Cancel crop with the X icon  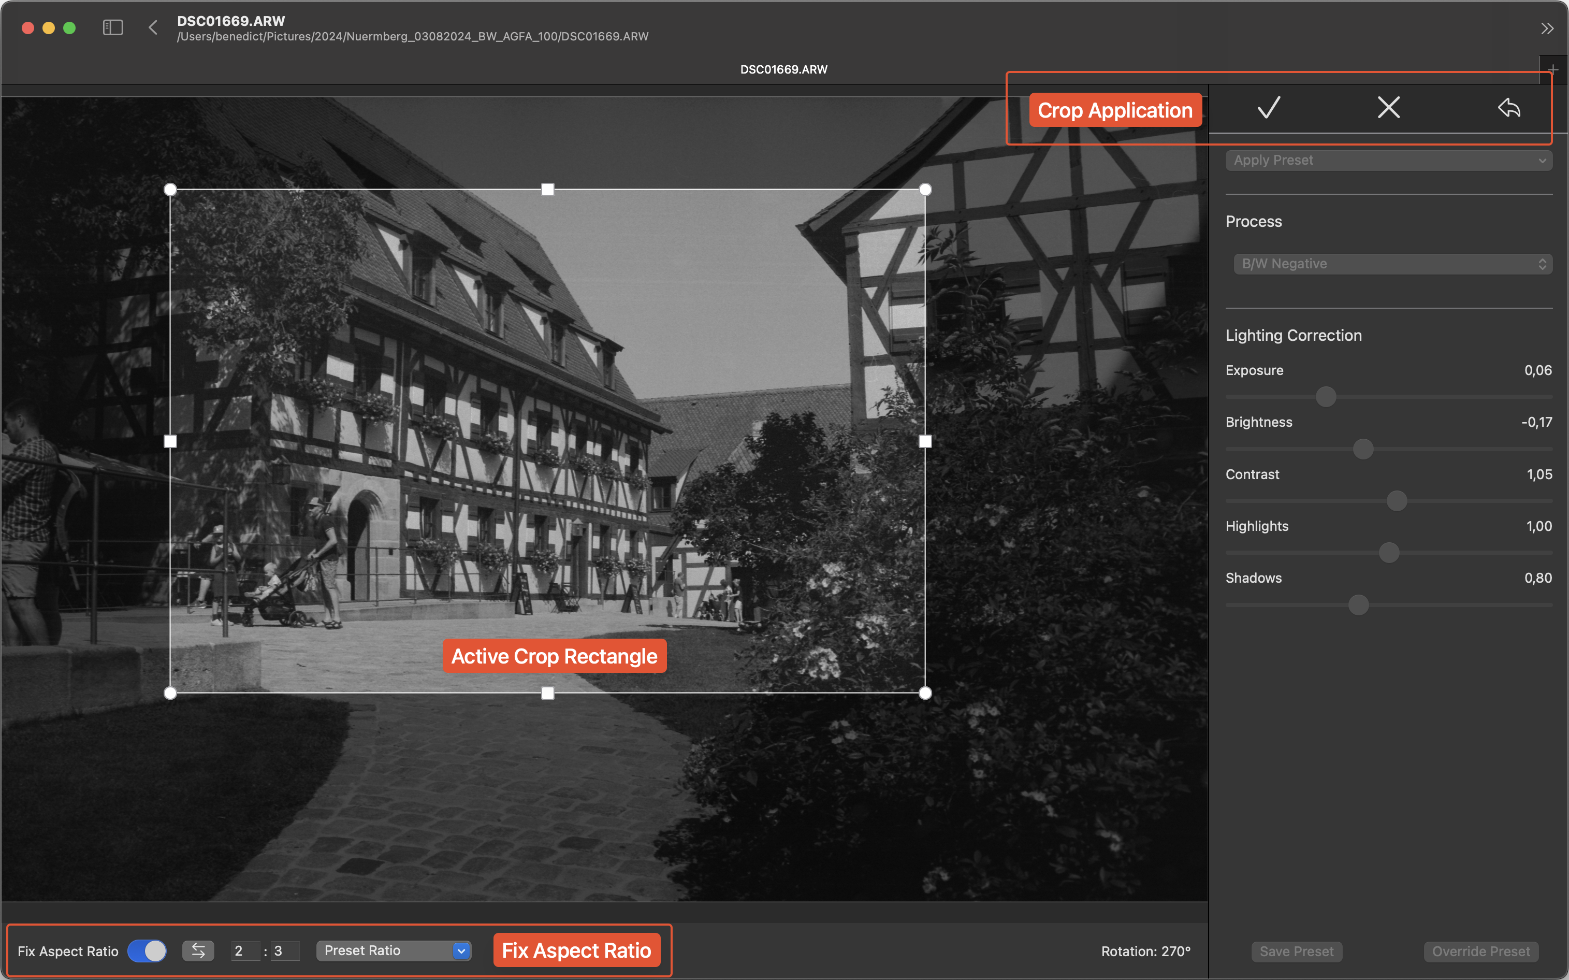pos(1388,108)
